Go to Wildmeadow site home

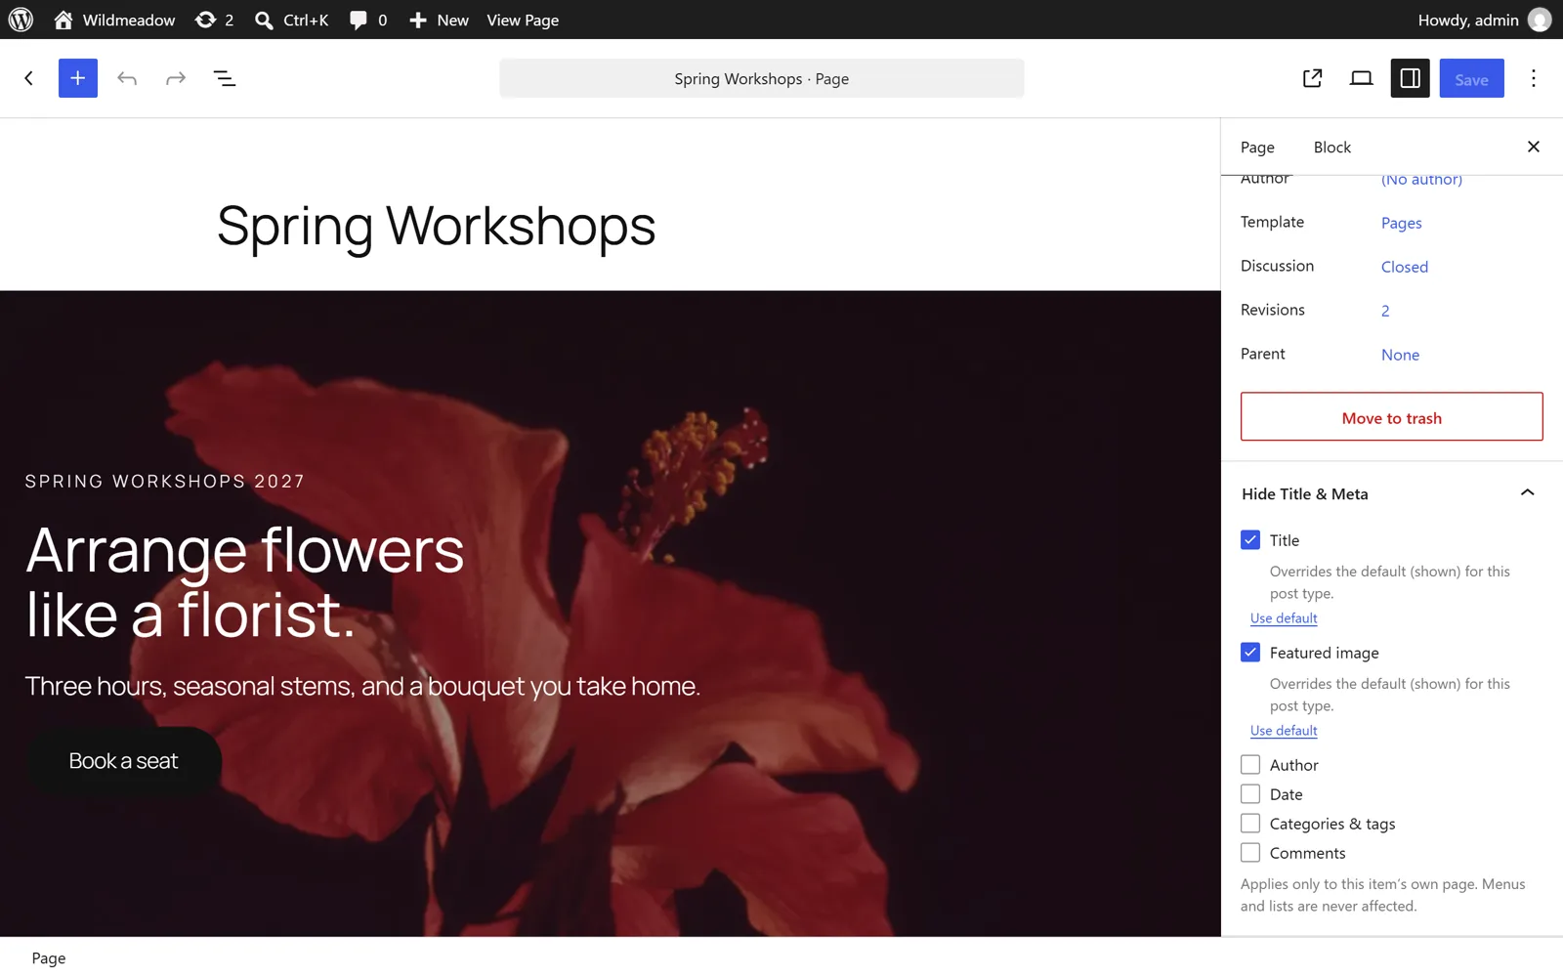coord(114,20)
